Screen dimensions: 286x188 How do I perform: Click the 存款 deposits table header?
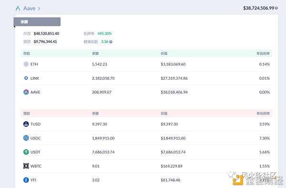point(27,53)
